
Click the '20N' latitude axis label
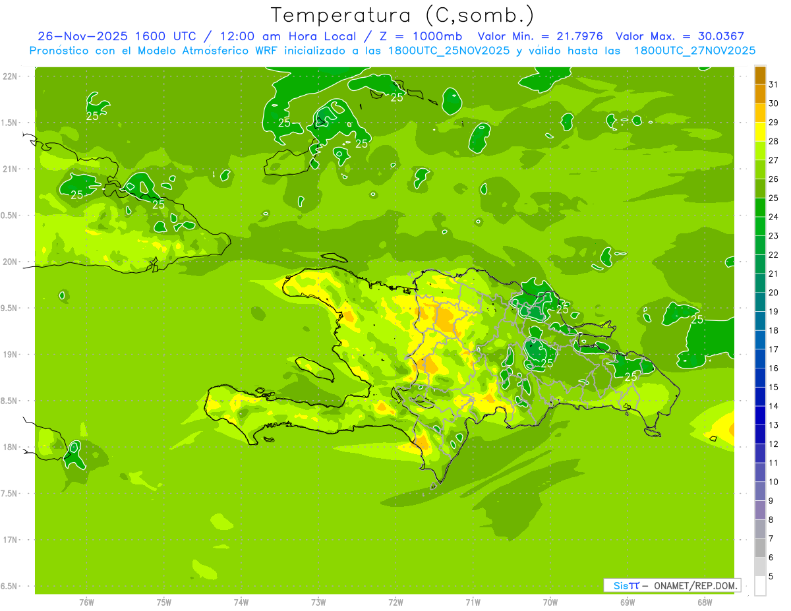[x=10, y=262]
